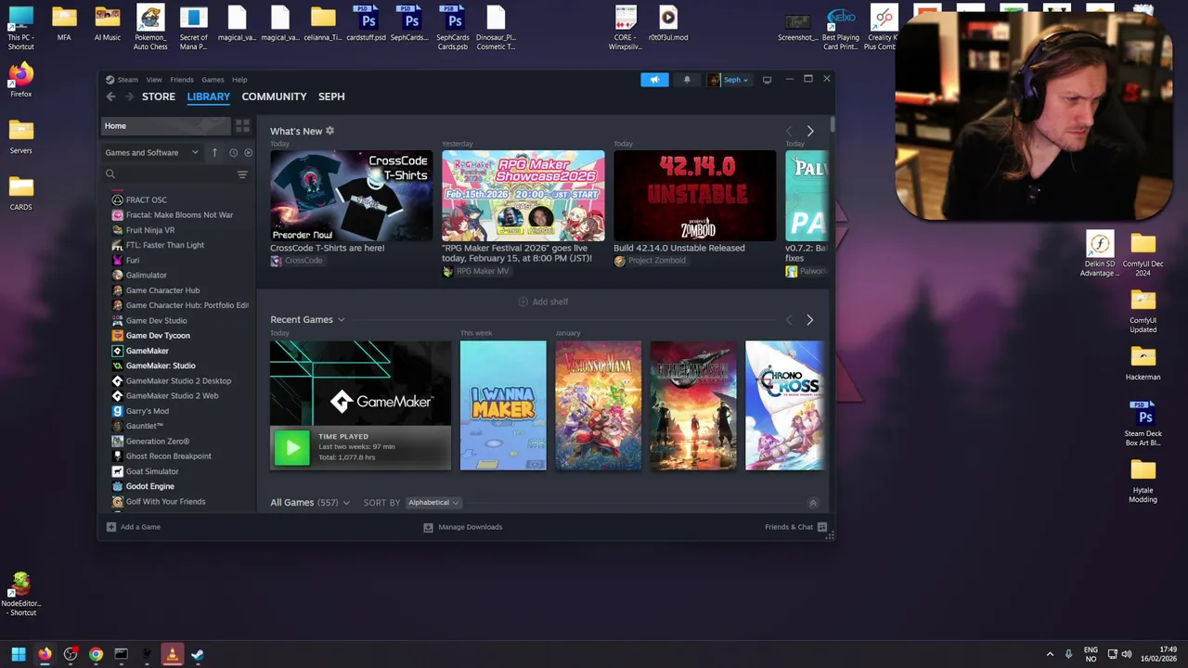Open VLC from the taskbar
The width and height of the screenshot is (1188, 668).
pos(172,654)
